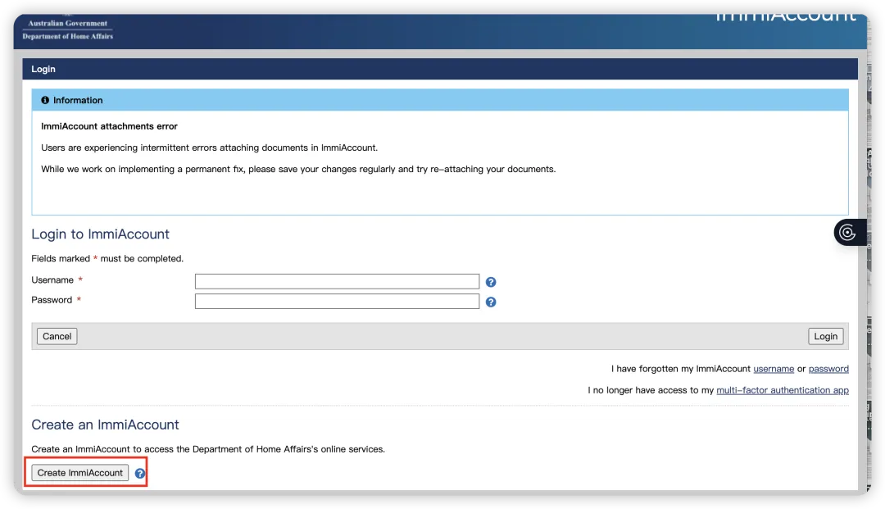Click the help icon beside Create ImmiAccount
The image size is (885, 509).
point(140,474)
